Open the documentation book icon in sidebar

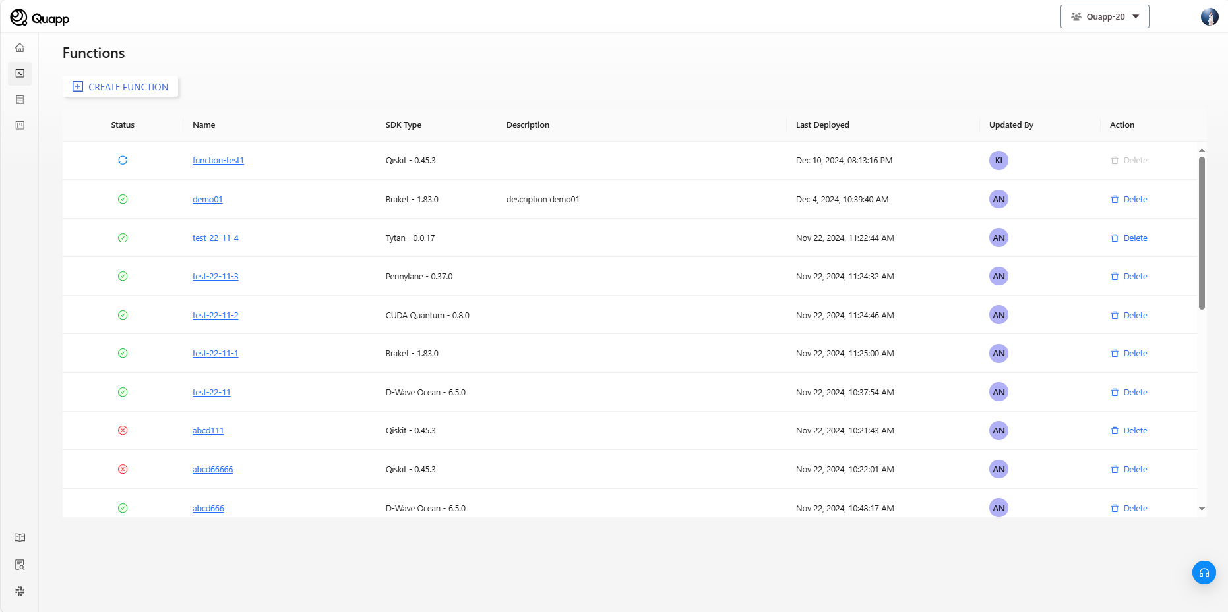coord(20,538)
